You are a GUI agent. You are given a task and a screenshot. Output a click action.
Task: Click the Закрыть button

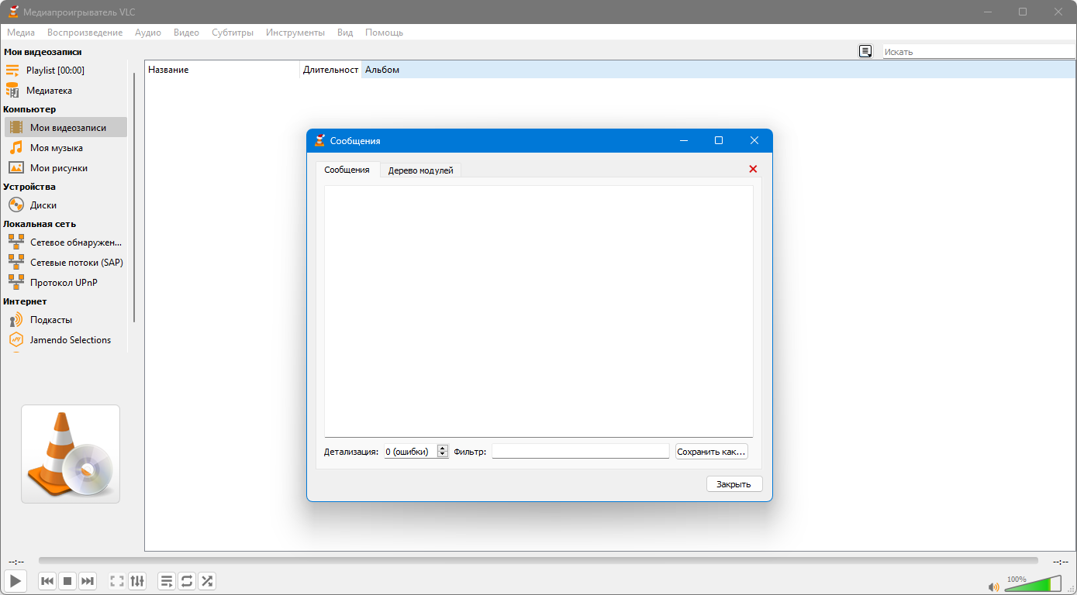[734, 484]
